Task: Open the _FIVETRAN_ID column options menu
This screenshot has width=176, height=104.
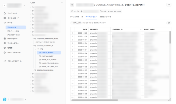Action: click(x=141, y=29)
